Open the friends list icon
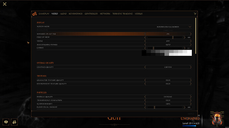 point(14,122)
